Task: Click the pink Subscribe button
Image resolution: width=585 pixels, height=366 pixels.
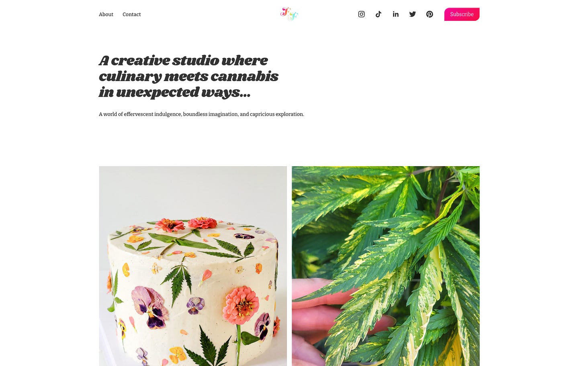Action: coord(462,14)
